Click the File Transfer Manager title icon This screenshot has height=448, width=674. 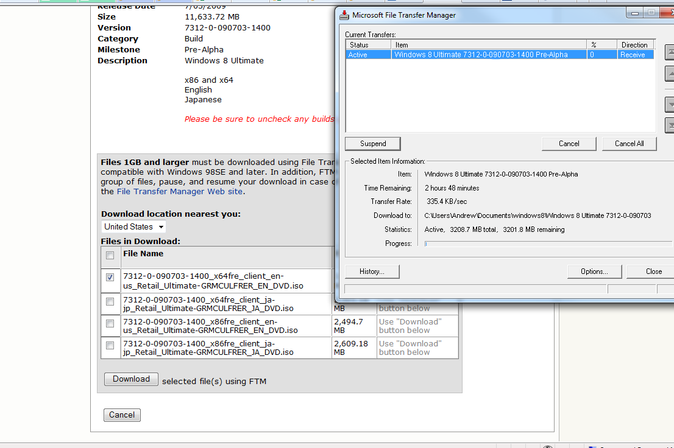(x=344, y=15)
